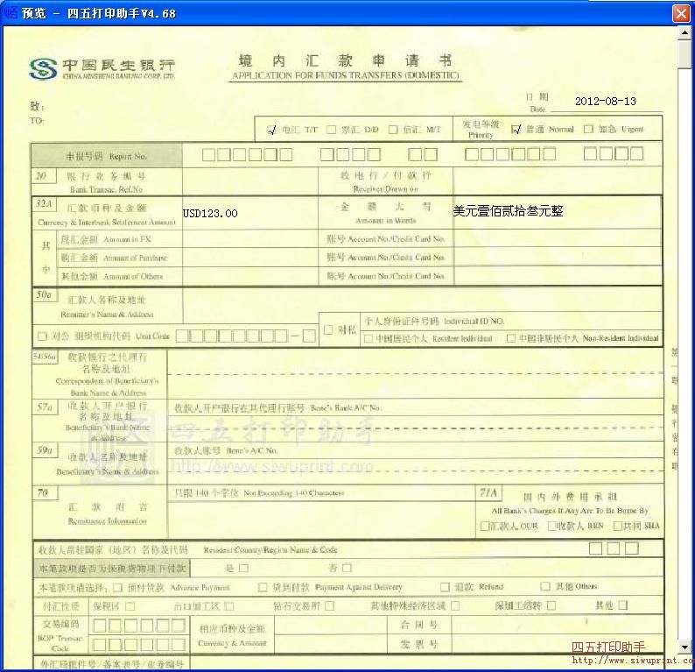
Task: Click the scrollbar up arrow
Action: (x=684, y=32)
